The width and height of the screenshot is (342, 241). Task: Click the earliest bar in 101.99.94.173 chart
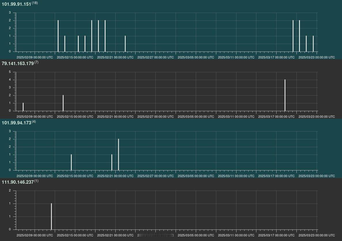tap(71, 162)
